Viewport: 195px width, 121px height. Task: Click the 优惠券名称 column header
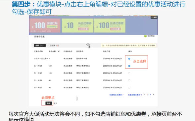pos(38,51)
